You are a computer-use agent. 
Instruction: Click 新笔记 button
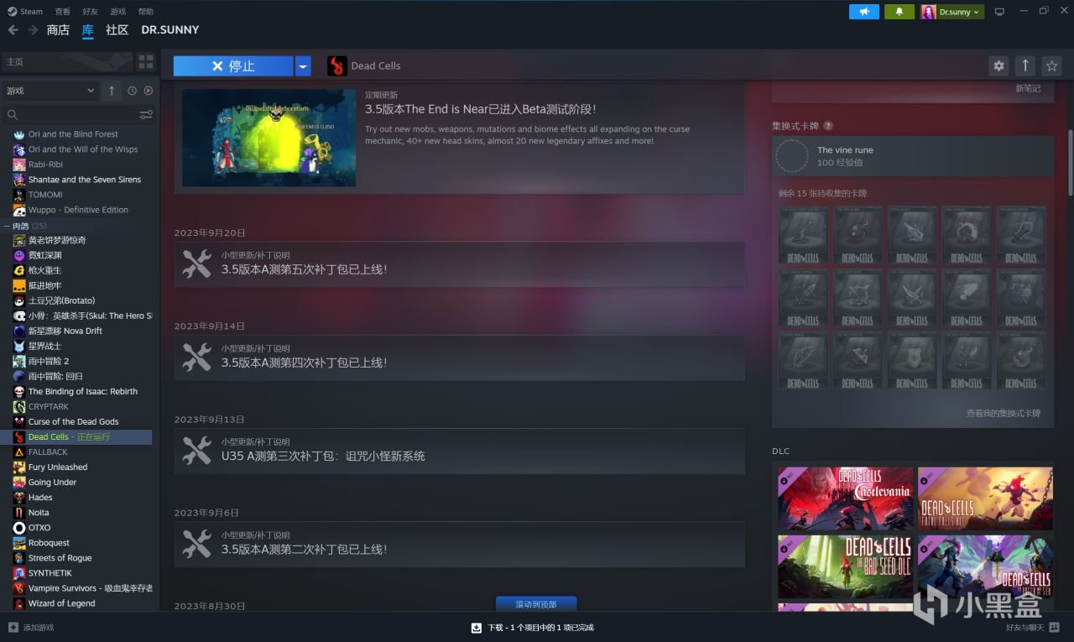pyautogui.click(x=1028, y=88)
